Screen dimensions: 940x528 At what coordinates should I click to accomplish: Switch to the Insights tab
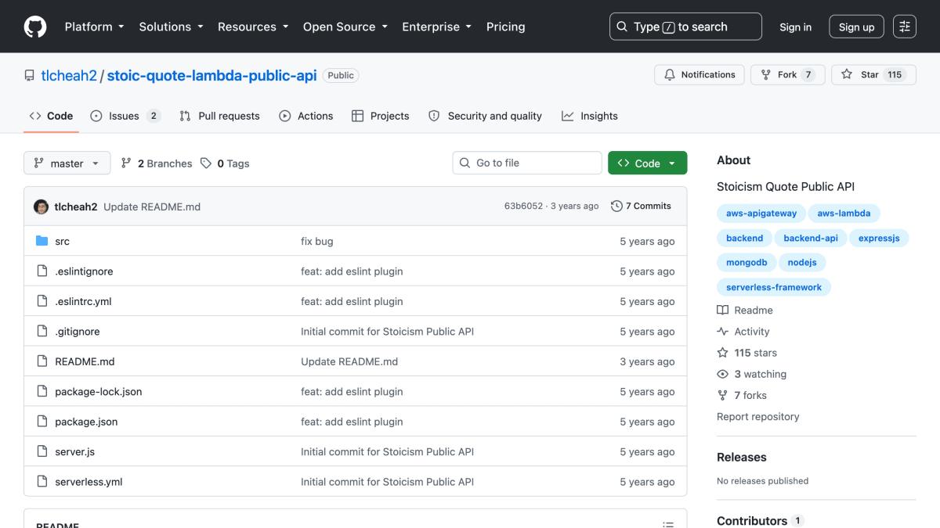click(590, 116)
